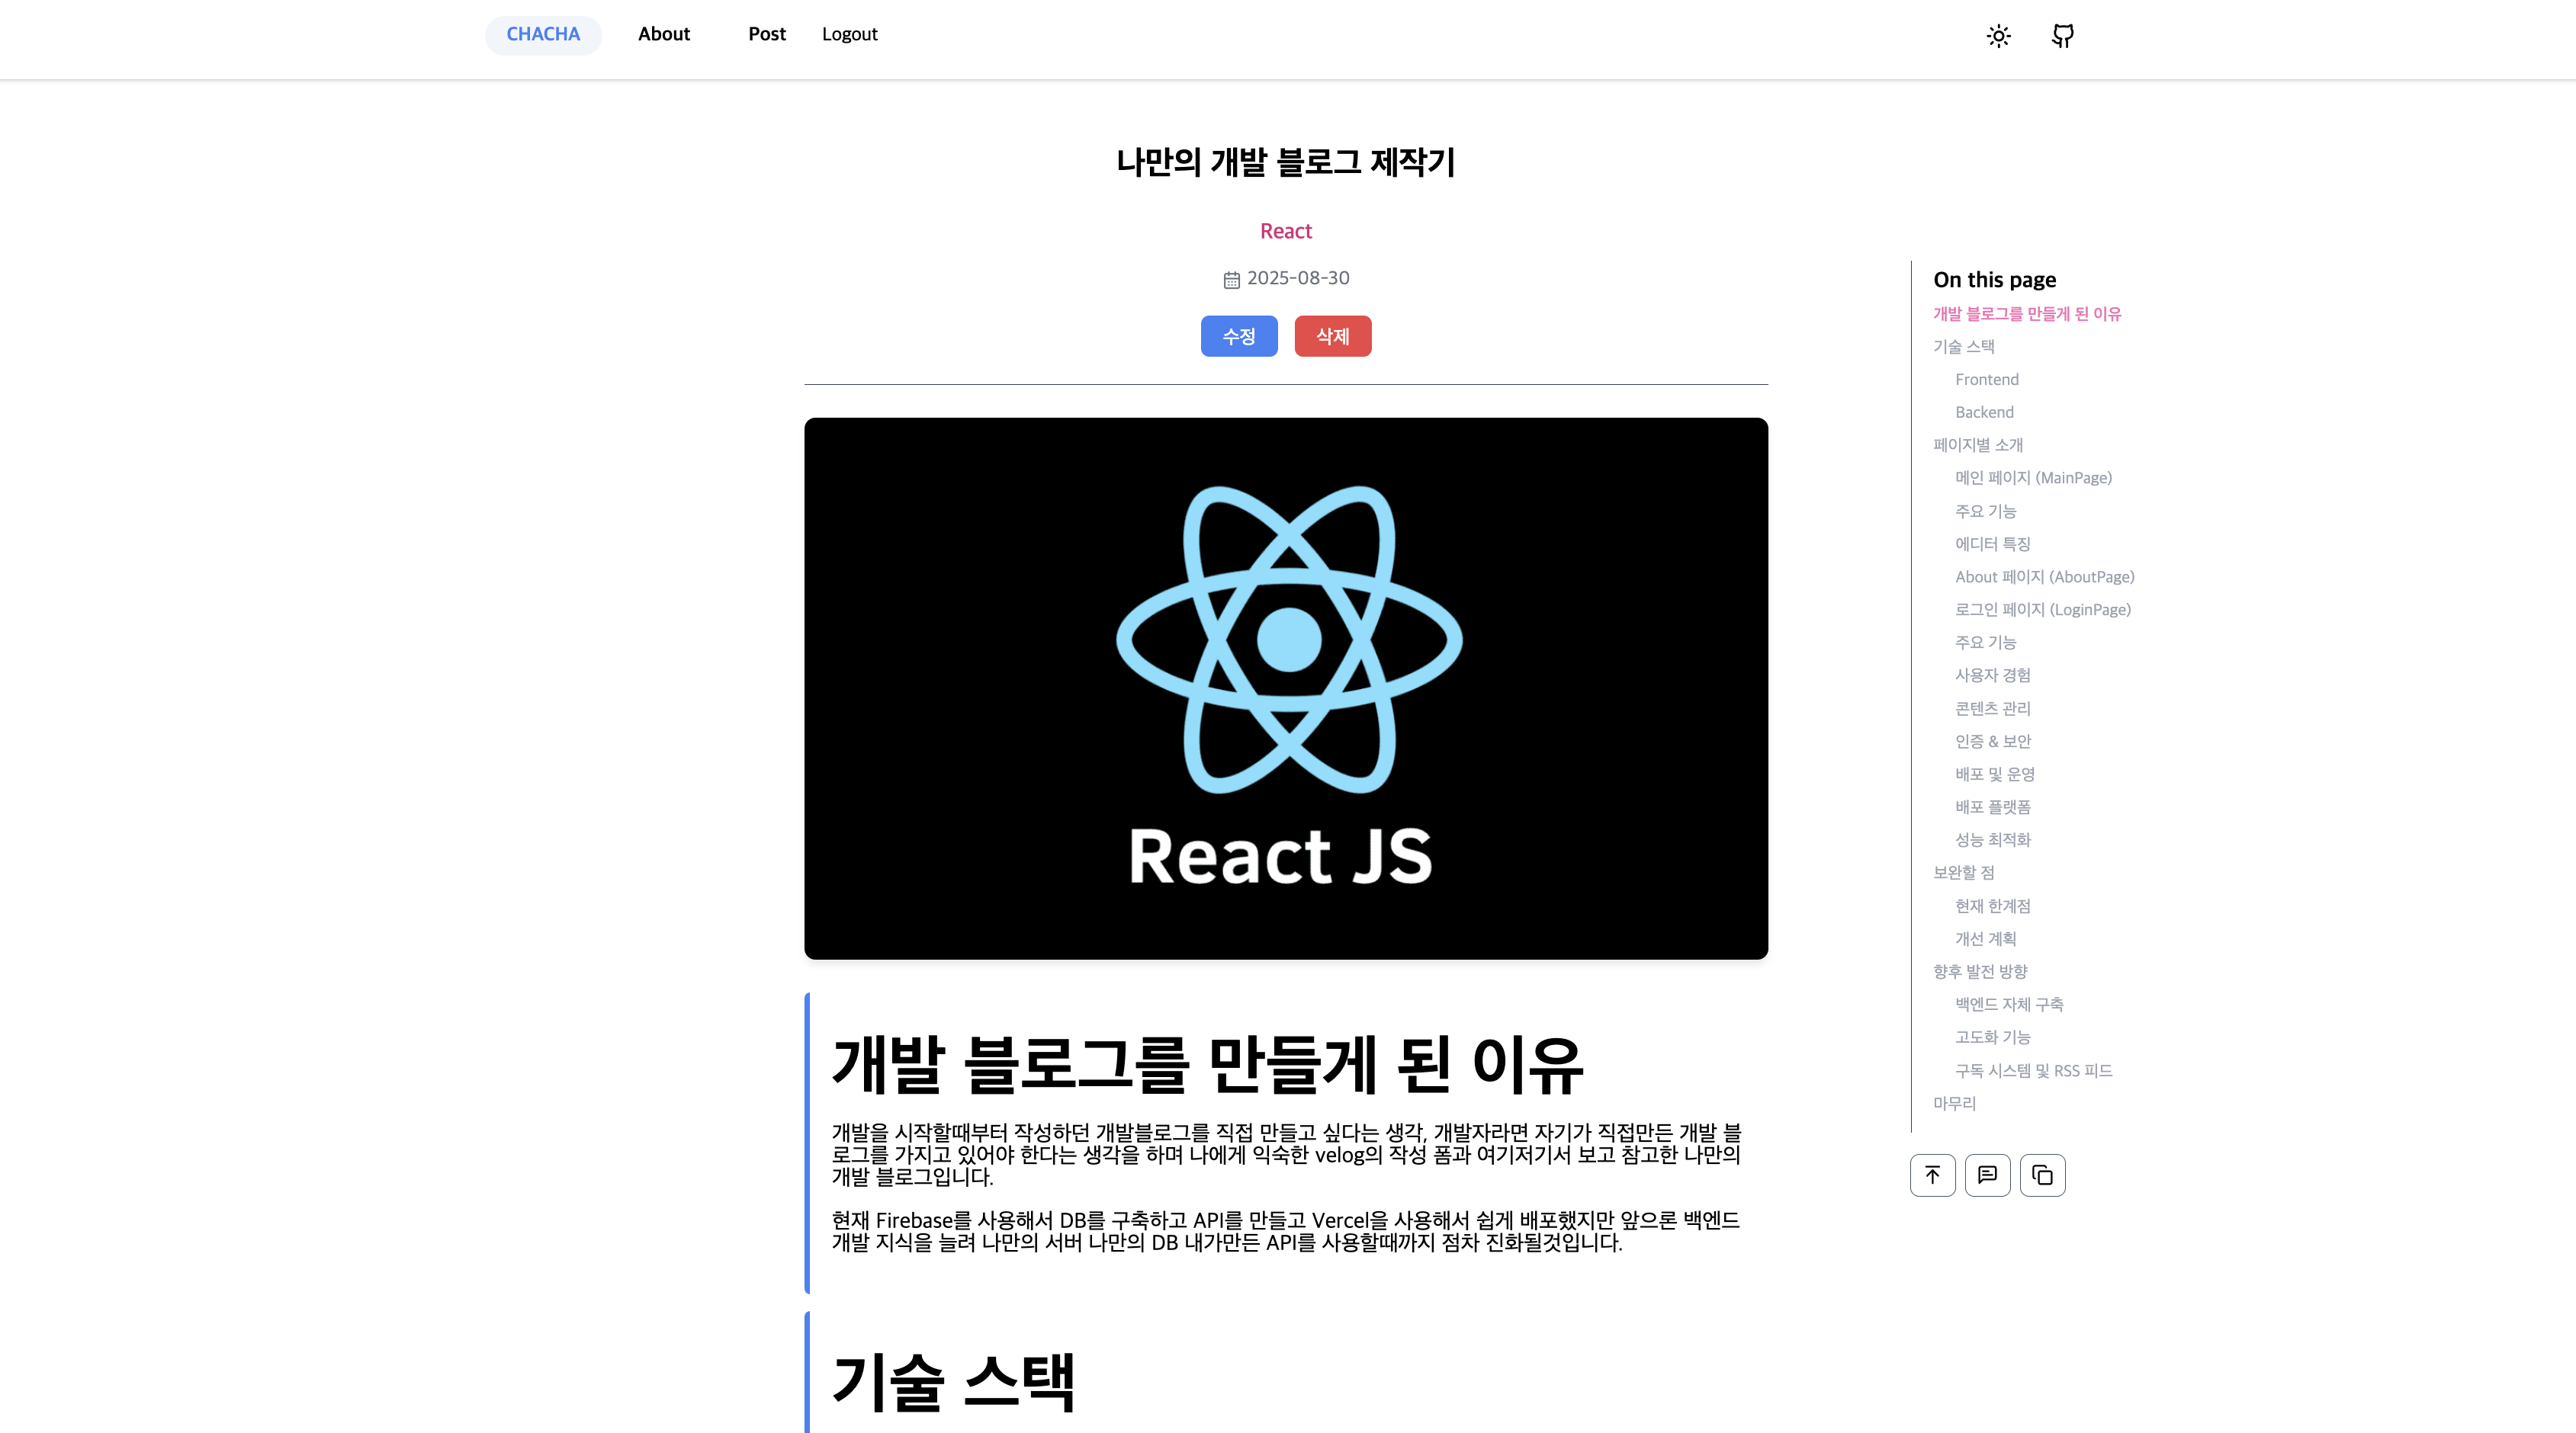Click the calendar icon beside 2025-08-30
This screenshot has height=1433, width=2576.
pos(1232,280)
